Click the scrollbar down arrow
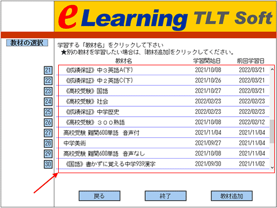Image resolution: width=277 pixels, height=208 pixels. (272, 168)
